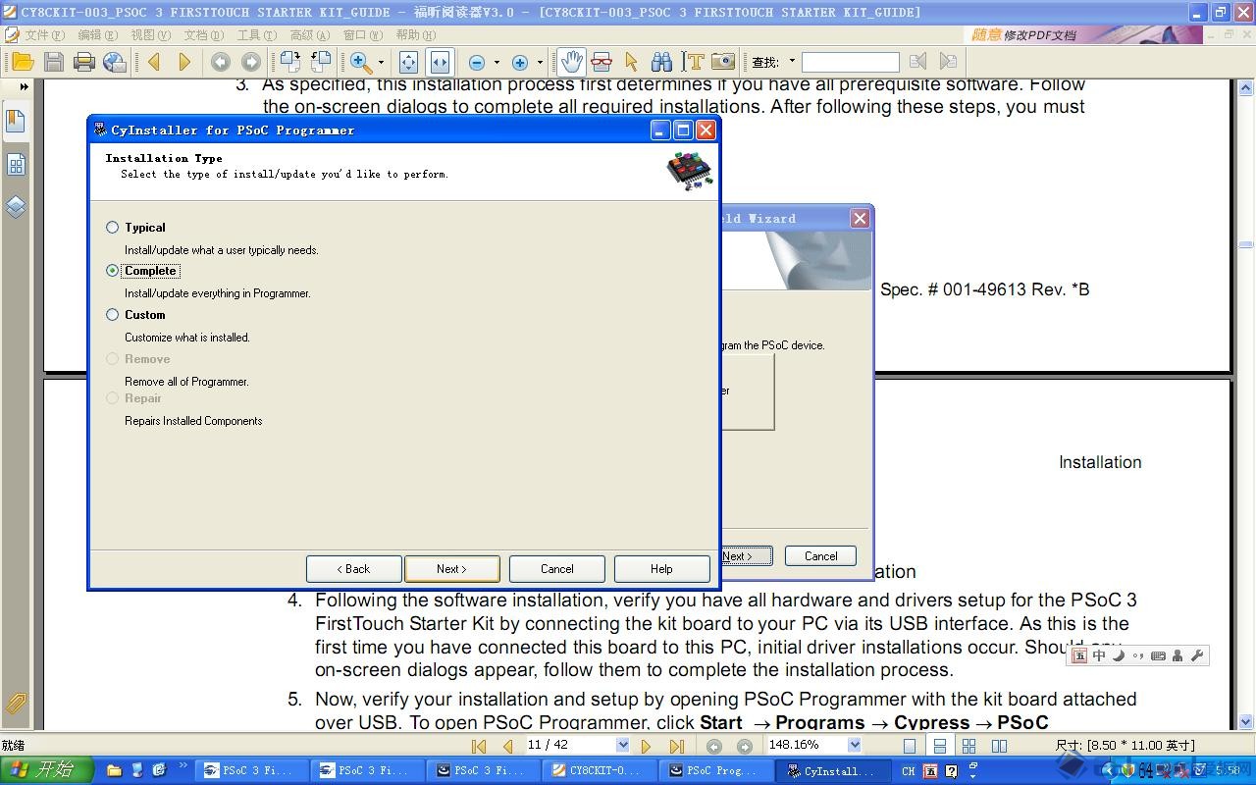Switch to single page layout in the status bar
1256x785 pixels.
pyautogui.click(x=910, y=746)
